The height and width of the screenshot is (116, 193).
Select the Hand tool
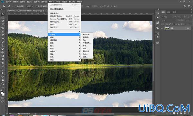(3, 80)
